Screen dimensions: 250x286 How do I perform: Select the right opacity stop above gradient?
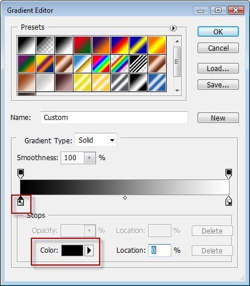tap(228, 174)
